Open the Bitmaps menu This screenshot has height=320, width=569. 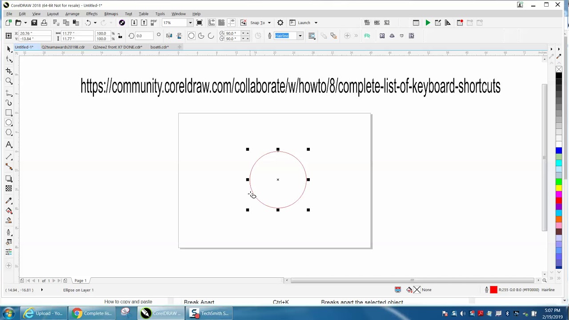[111, 14]
